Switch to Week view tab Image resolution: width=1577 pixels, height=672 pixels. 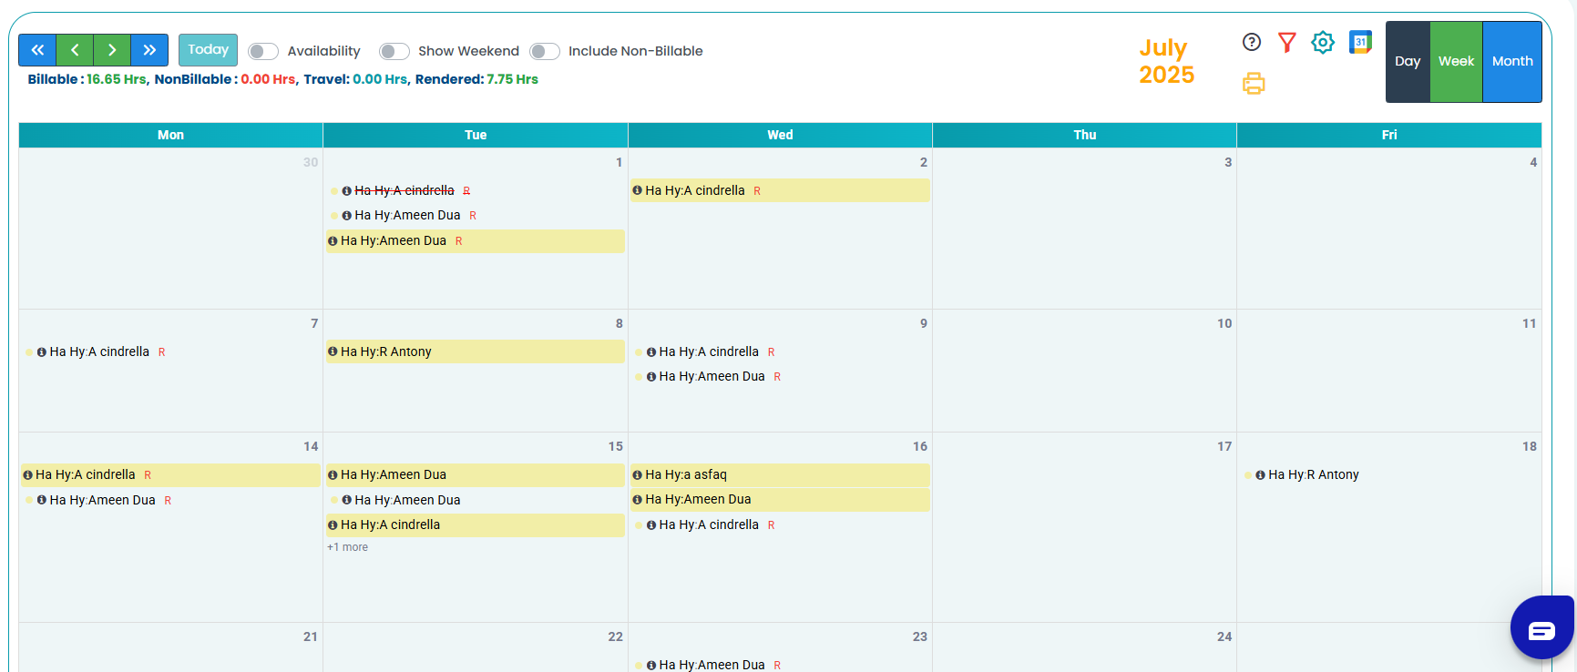pyautogui.click(x=1456, y=62)
